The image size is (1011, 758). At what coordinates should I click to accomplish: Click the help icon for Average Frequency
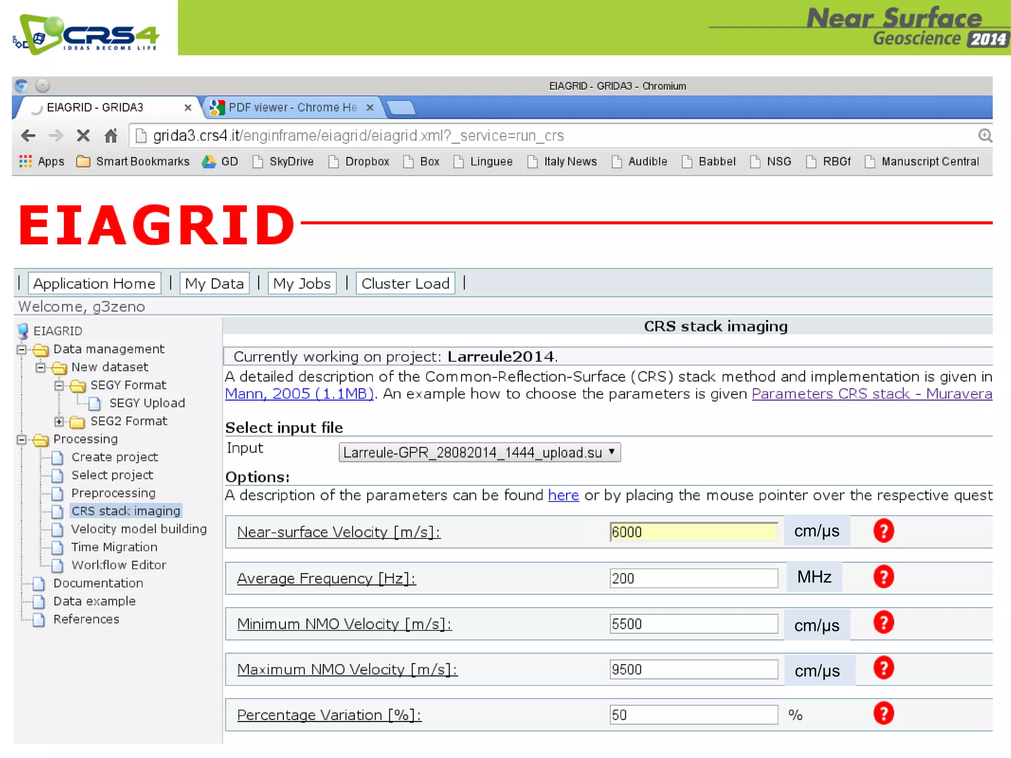883,577
